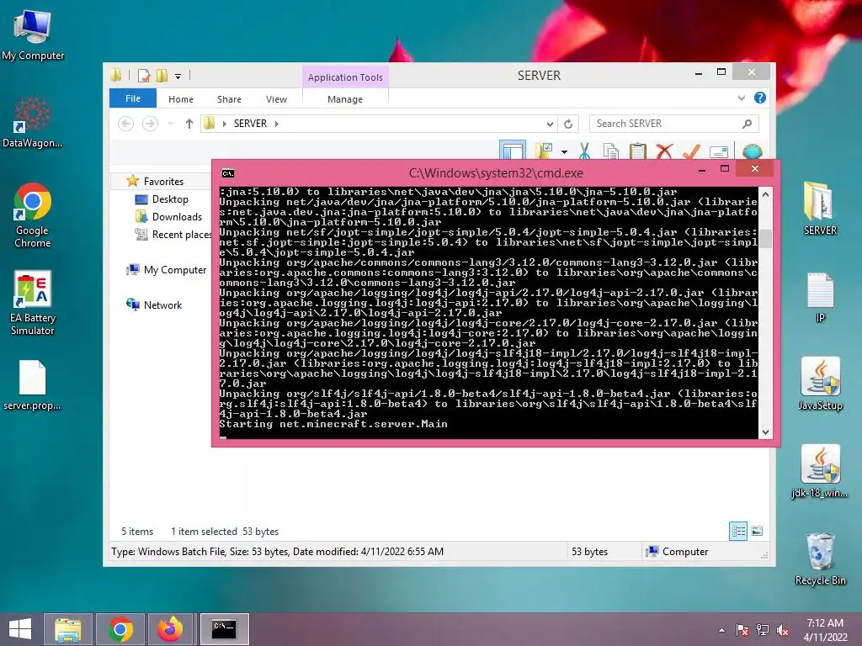Click the scrollbar thumb in the cmd window
This screenshot has height=646, width=862.
point(764,239)
